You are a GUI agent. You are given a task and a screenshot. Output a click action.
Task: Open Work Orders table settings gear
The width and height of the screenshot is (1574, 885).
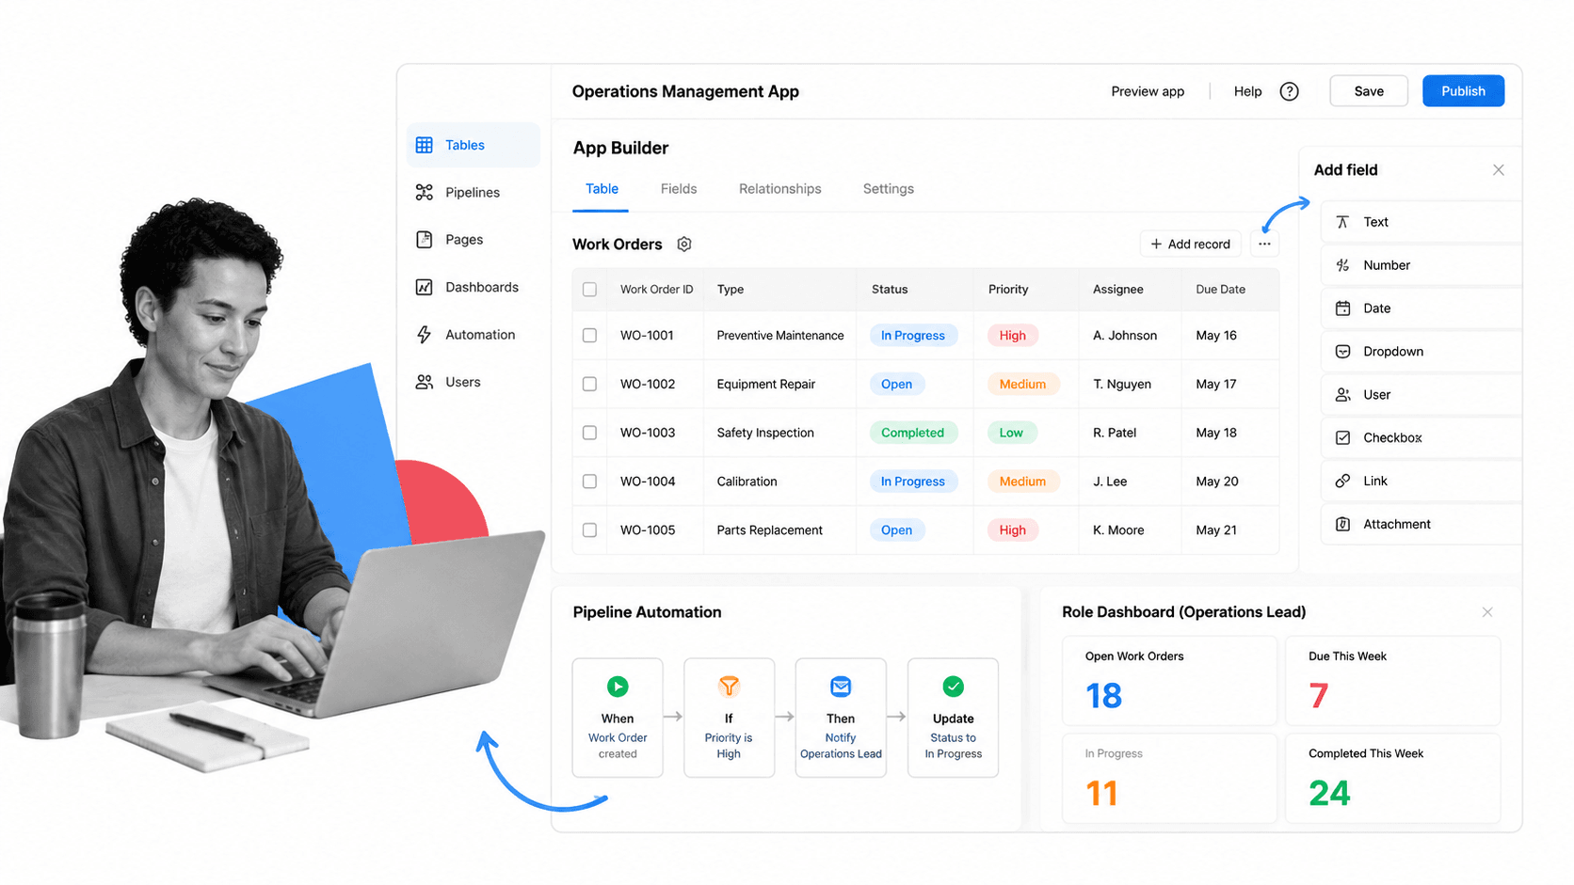[684, 245]
